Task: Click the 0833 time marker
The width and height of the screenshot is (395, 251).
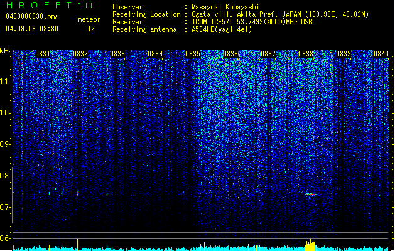Action: pyautogui.click(x=117, y=53)
